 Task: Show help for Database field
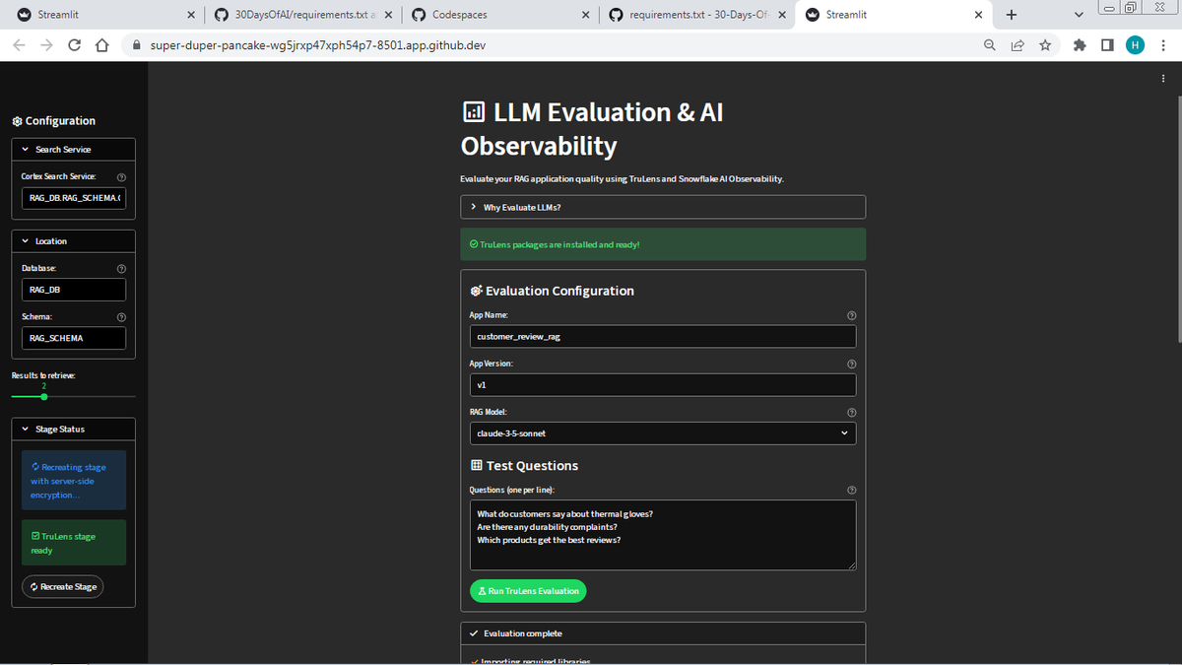[120, 268]
